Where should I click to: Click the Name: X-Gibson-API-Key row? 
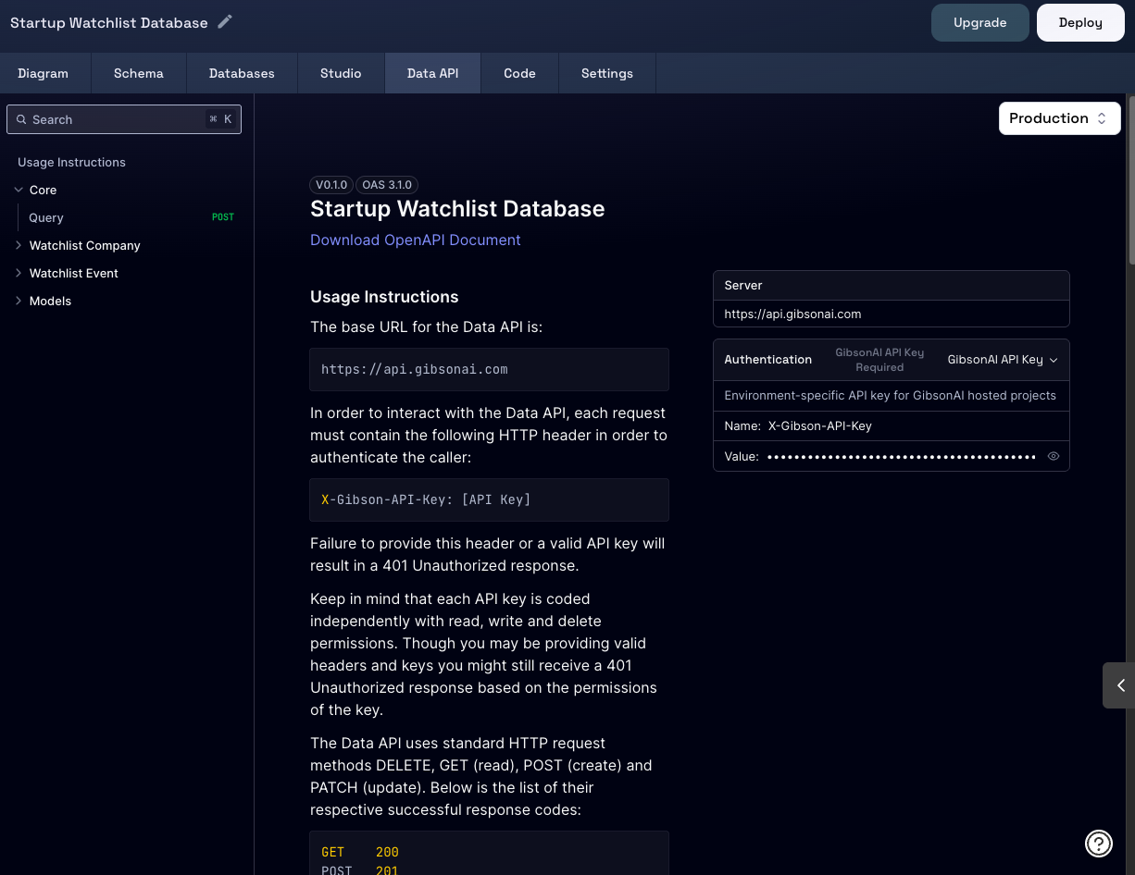(892, 426)
